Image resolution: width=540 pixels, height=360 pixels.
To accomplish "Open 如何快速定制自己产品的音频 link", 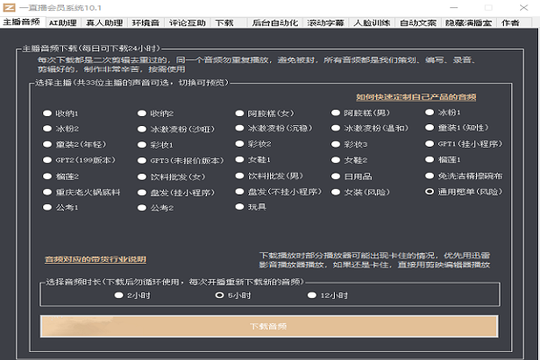I will tap(415, 97).
